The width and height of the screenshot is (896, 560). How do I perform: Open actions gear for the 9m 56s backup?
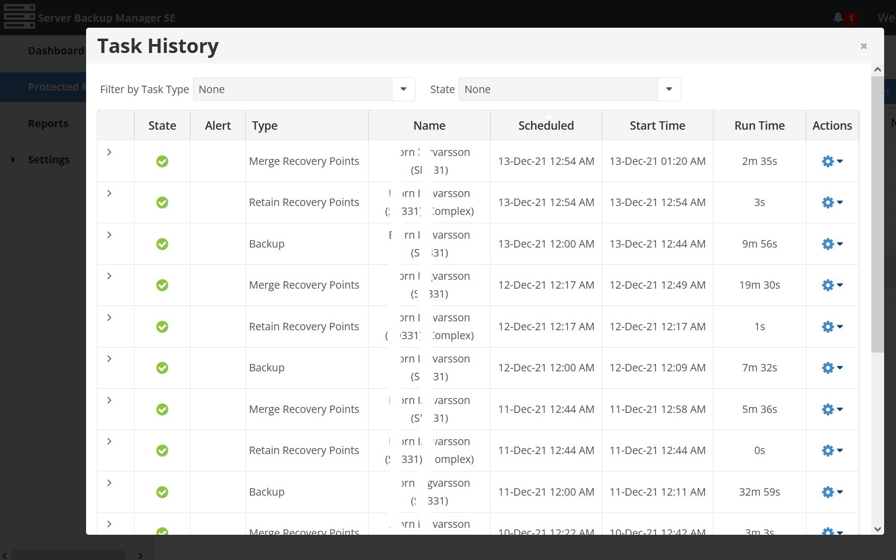[x=832, y=244]
